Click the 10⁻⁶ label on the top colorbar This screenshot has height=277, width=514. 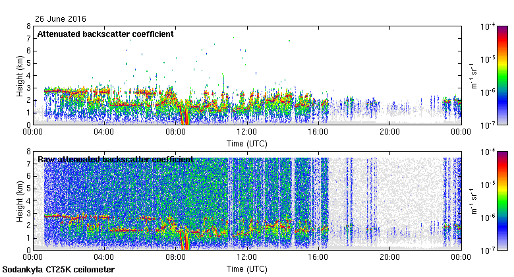tap(488, 92)
